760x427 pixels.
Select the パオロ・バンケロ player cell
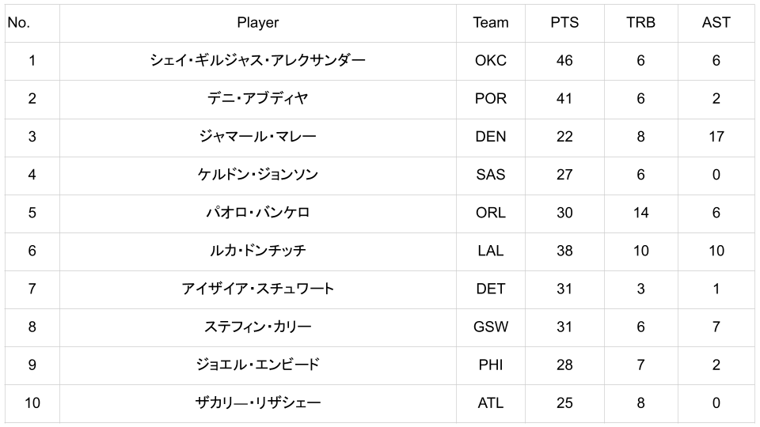tap(257, 213)
